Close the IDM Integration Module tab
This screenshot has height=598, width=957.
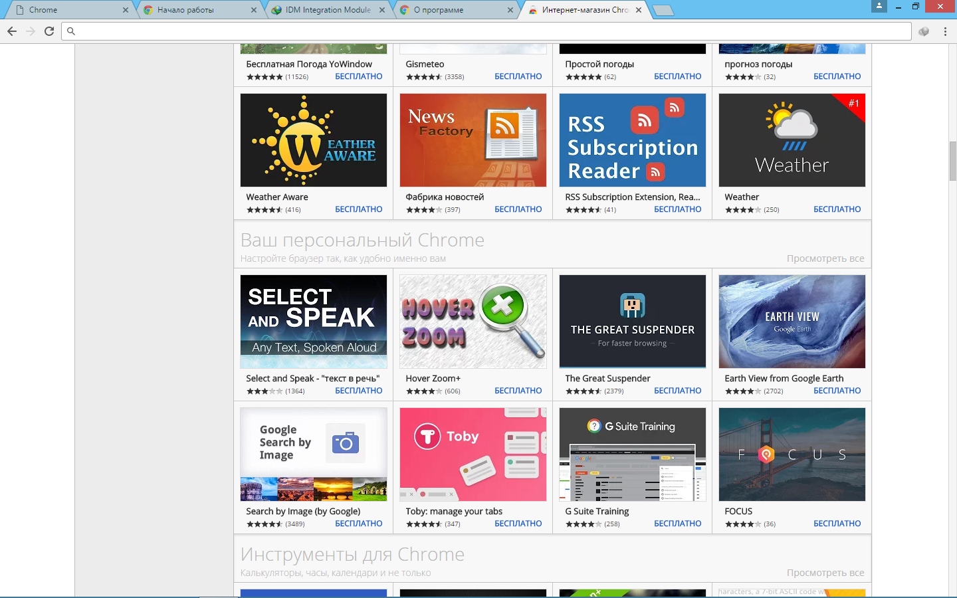(381, 10)
